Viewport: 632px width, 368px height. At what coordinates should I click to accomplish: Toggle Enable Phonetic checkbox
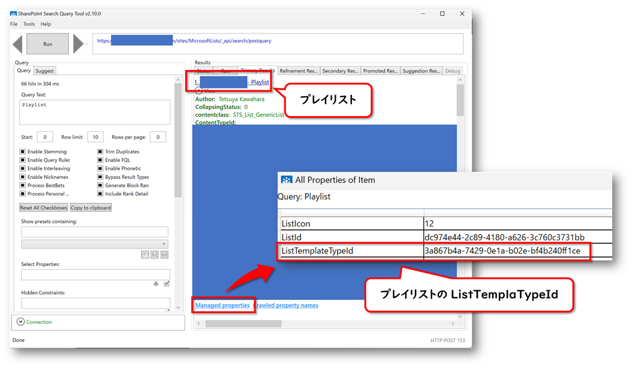click(100, 169)
